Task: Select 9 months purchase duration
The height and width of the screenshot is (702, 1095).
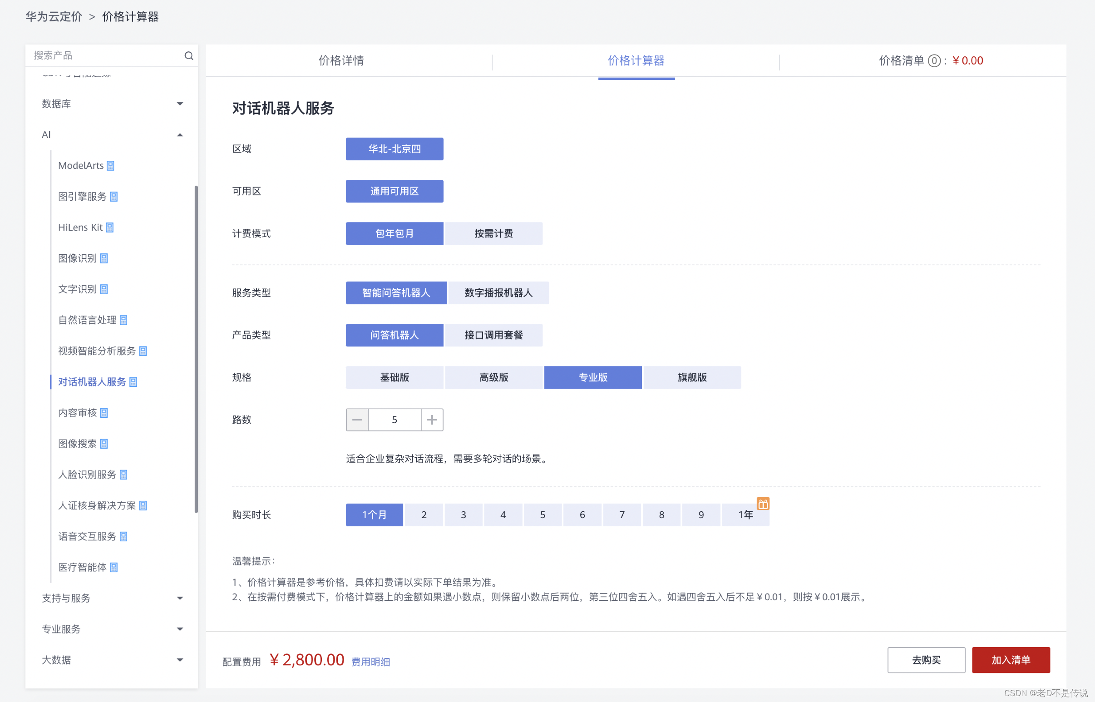Action: 701,515
